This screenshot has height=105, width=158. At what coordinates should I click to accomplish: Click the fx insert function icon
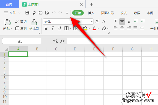click(x=62, y=41)
